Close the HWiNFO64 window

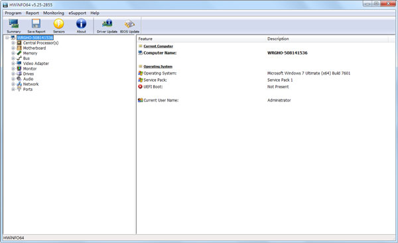pyautogui.click(x=388, y=3)
